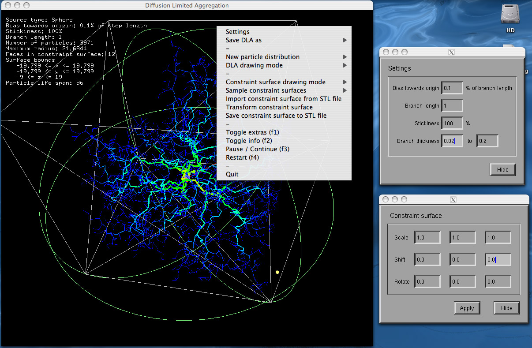
Task: Select Import constraint surface from STL file
Action: click(284, 99)
